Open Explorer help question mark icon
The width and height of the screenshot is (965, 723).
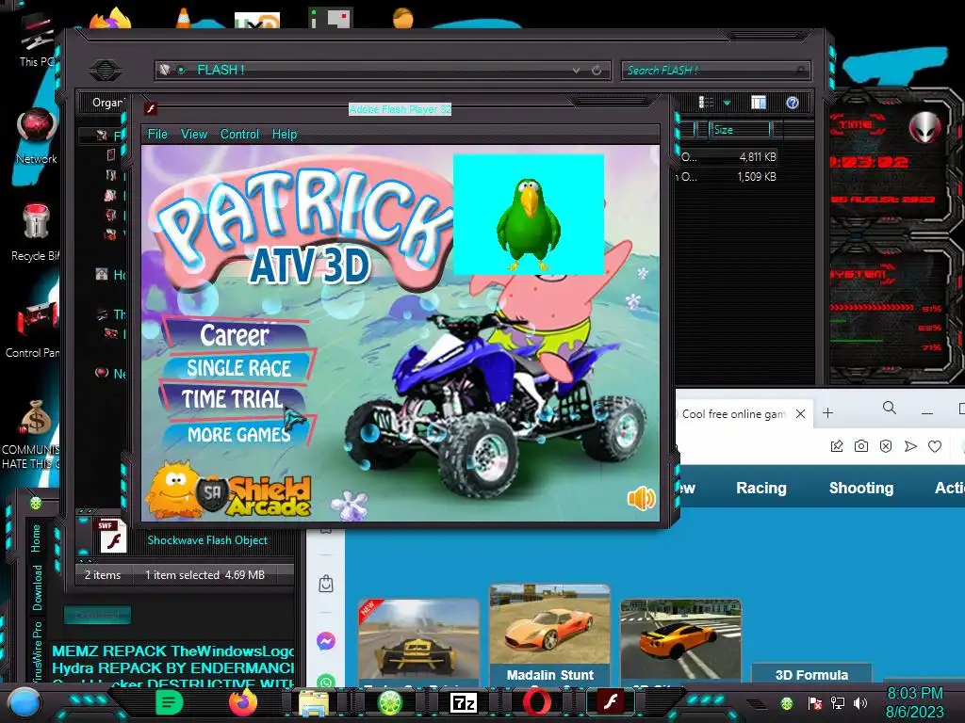pyautogui.click(x=792, y=103)
